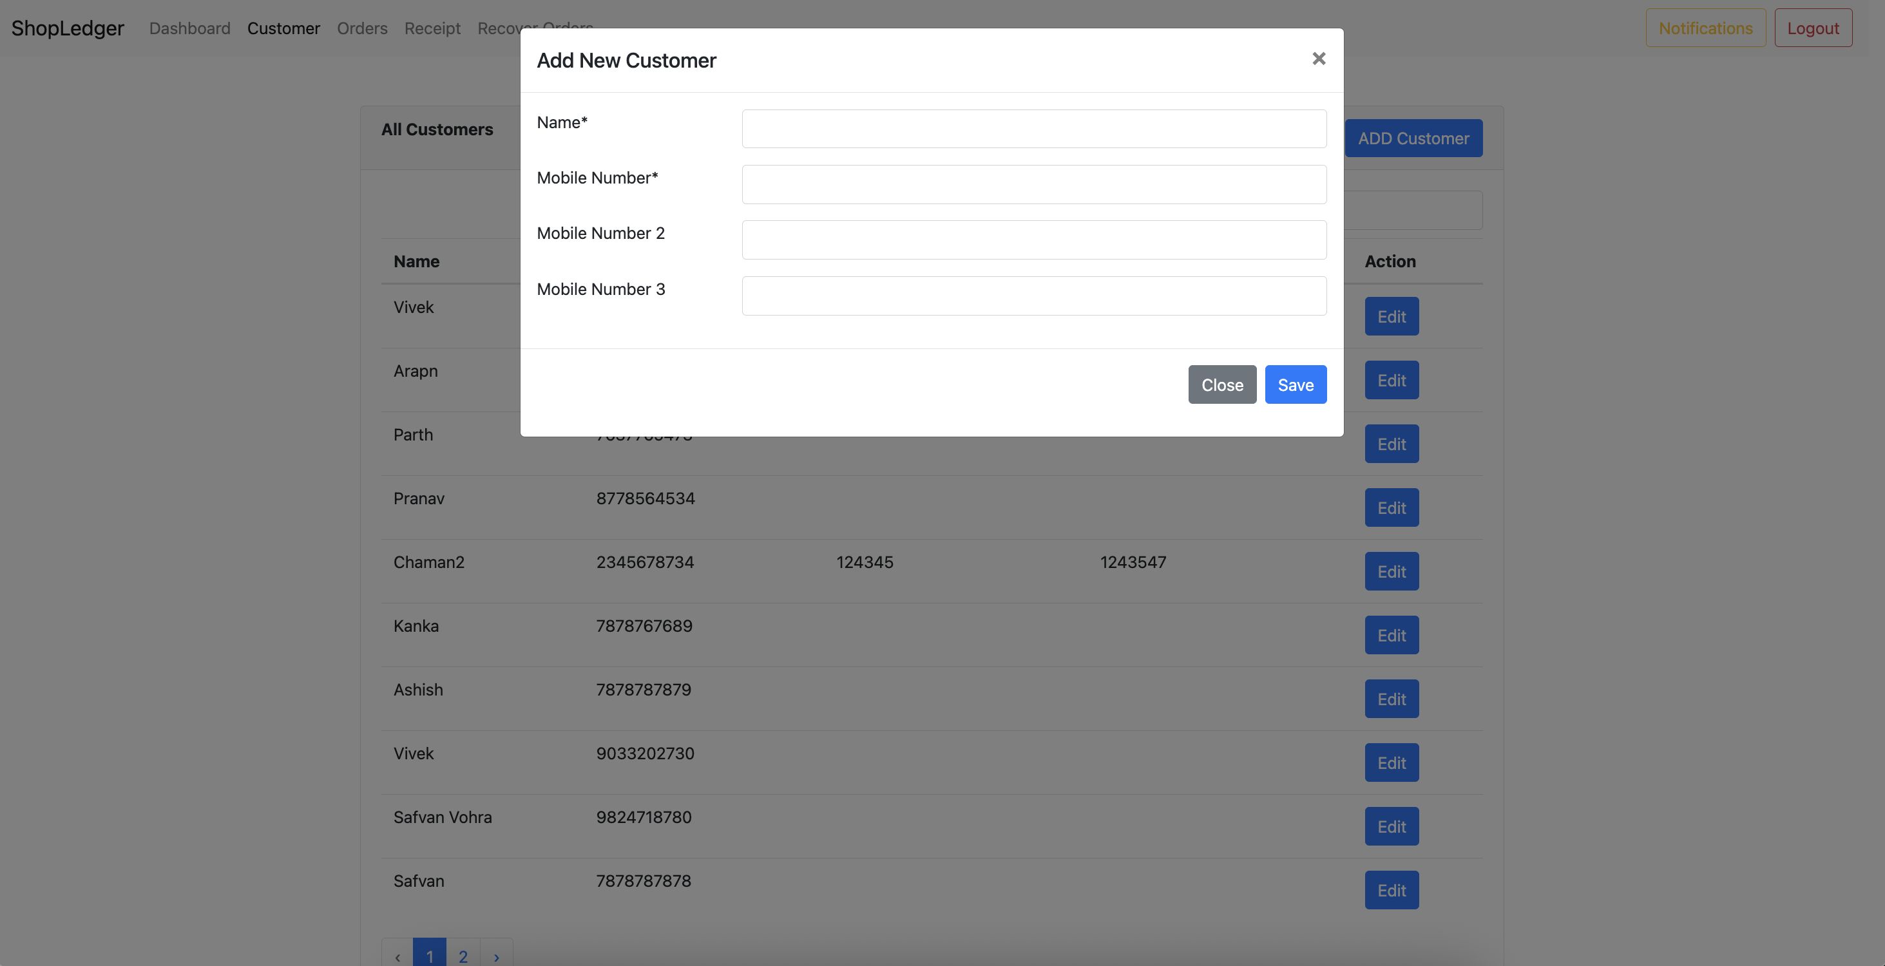Click into Mobile Number 2 field
The width and height of the screenshot is (1885, 966).
tap(1033, 240)
